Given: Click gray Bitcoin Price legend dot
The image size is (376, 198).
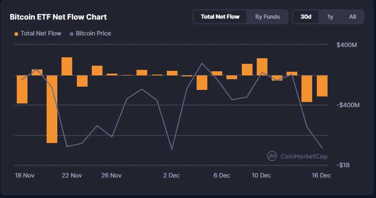Looking at the screenshot, I should pos(71,34).
